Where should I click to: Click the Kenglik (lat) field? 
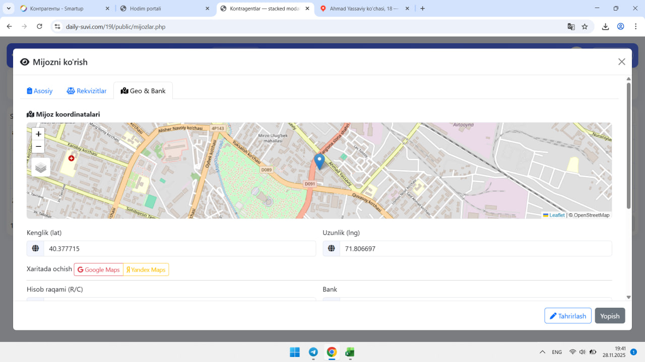[179, 248]
